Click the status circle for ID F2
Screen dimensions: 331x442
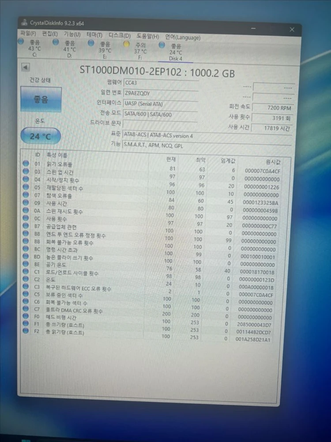tap(26, 331)
